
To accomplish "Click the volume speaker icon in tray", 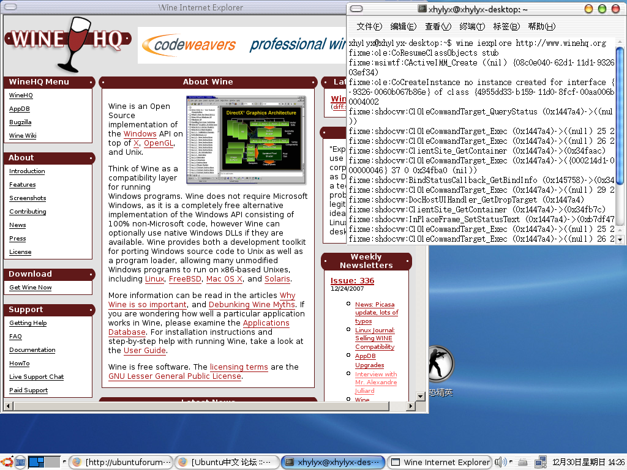I will 500,463.
